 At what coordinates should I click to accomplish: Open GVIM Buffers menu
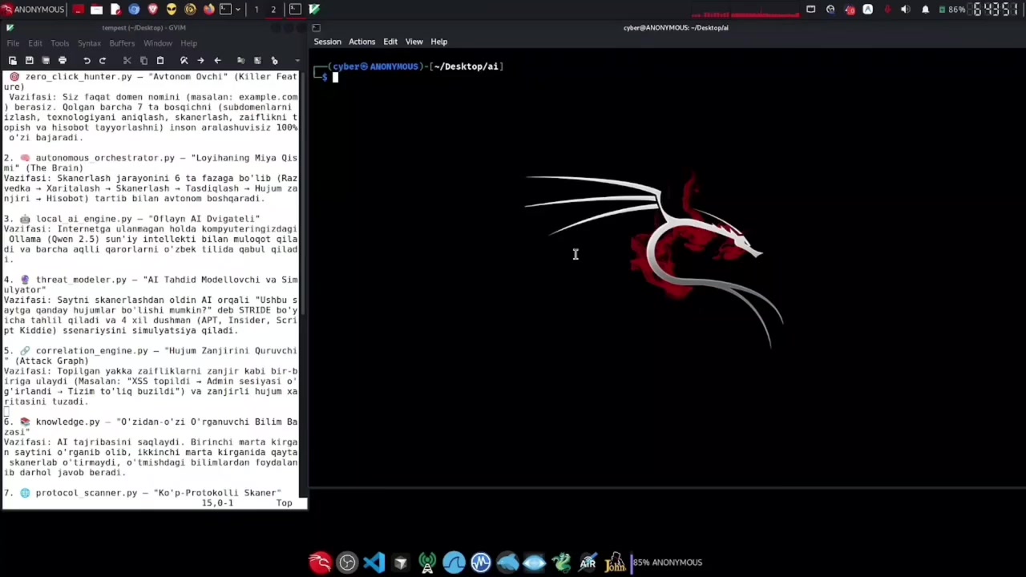click(122, 43)
